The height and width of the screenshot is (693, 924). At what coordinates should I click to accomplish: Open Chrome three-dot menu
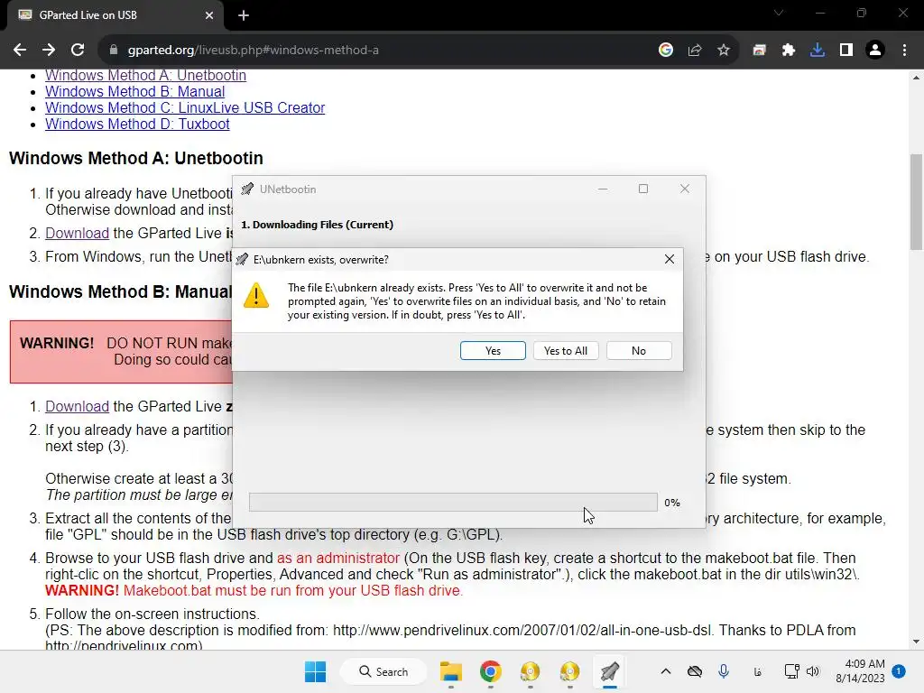pos(904,51)
